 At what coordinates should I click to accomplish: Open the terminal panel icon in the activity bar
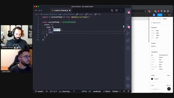128,48
